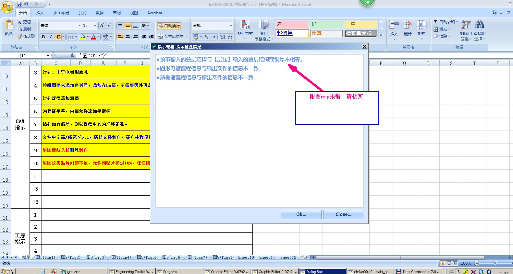
Task: Toggle middle vertical alignment
Action: [128, 26]
